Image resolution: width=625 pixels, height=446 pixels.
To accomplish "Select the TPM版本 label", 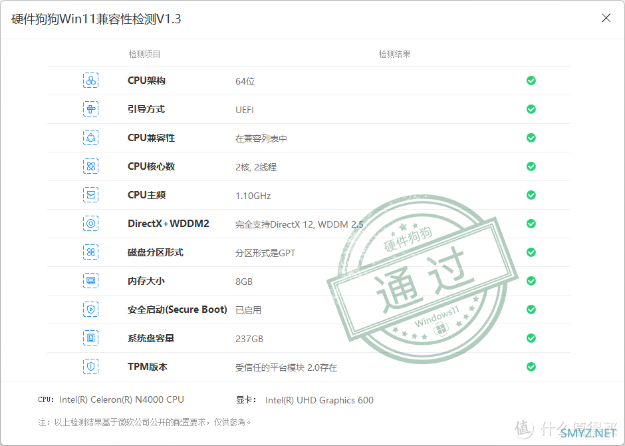I will [x=148, y=367].
